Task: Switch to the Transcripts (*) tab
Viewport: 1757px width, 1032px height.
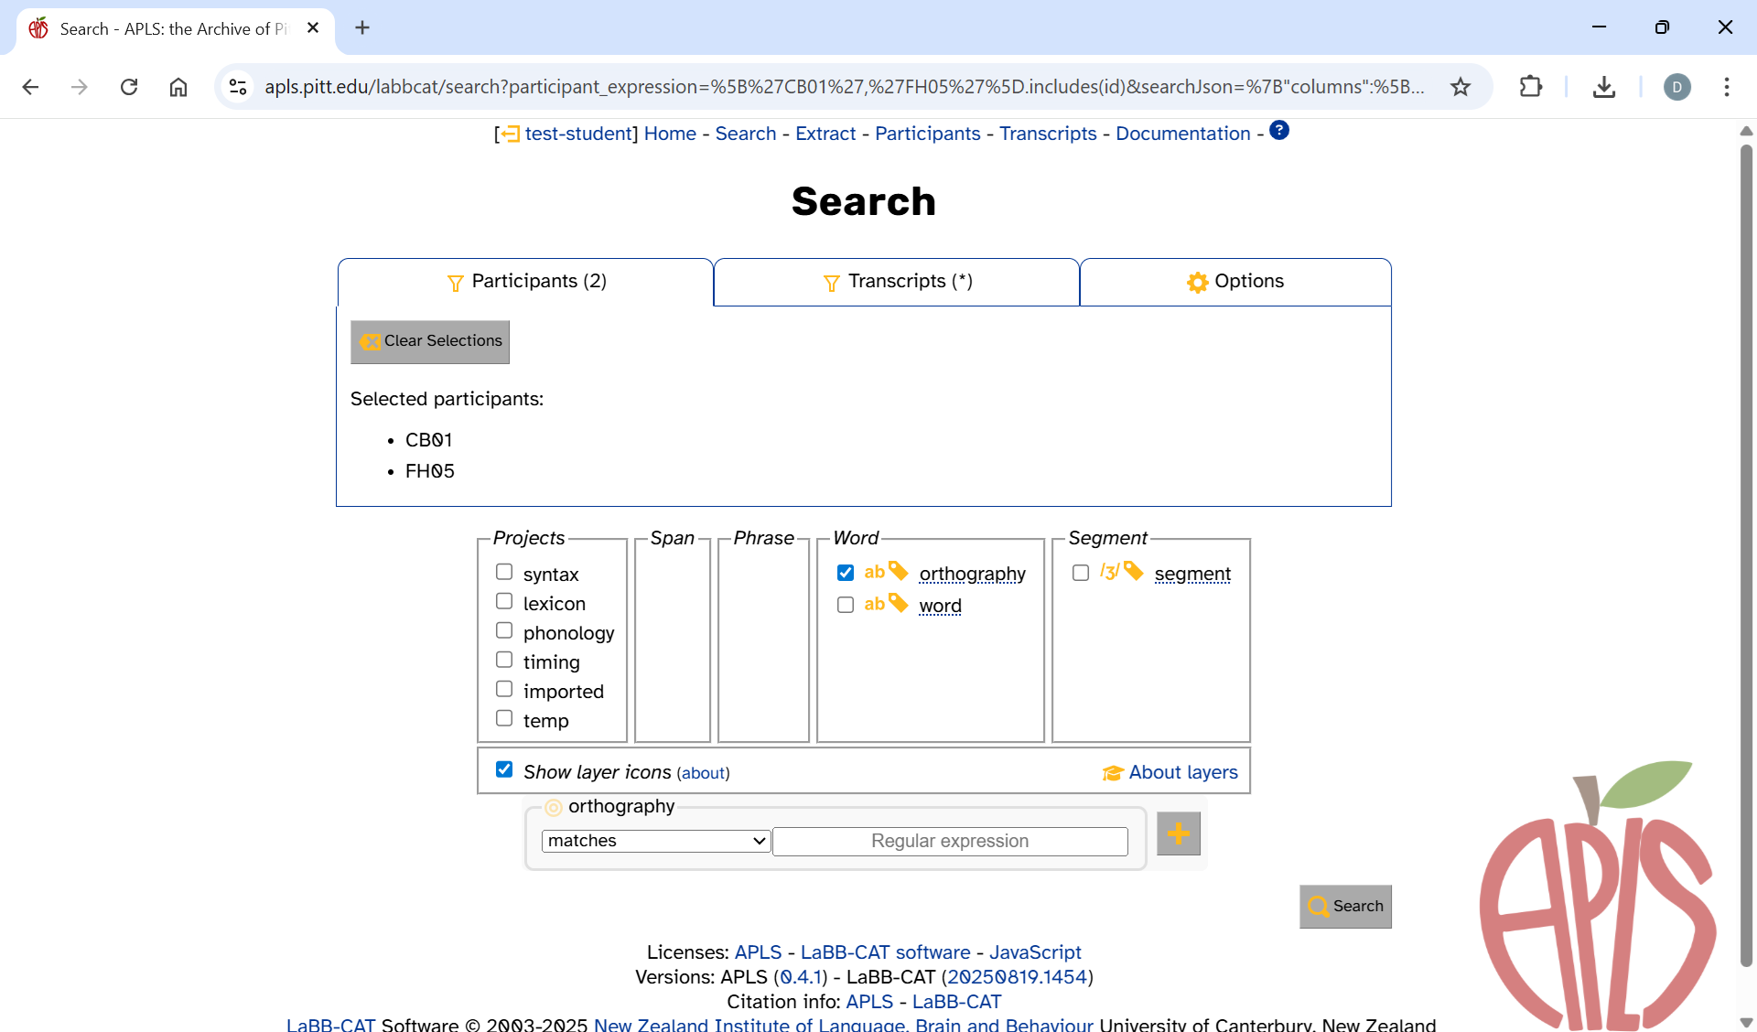Action: (896, 282)
